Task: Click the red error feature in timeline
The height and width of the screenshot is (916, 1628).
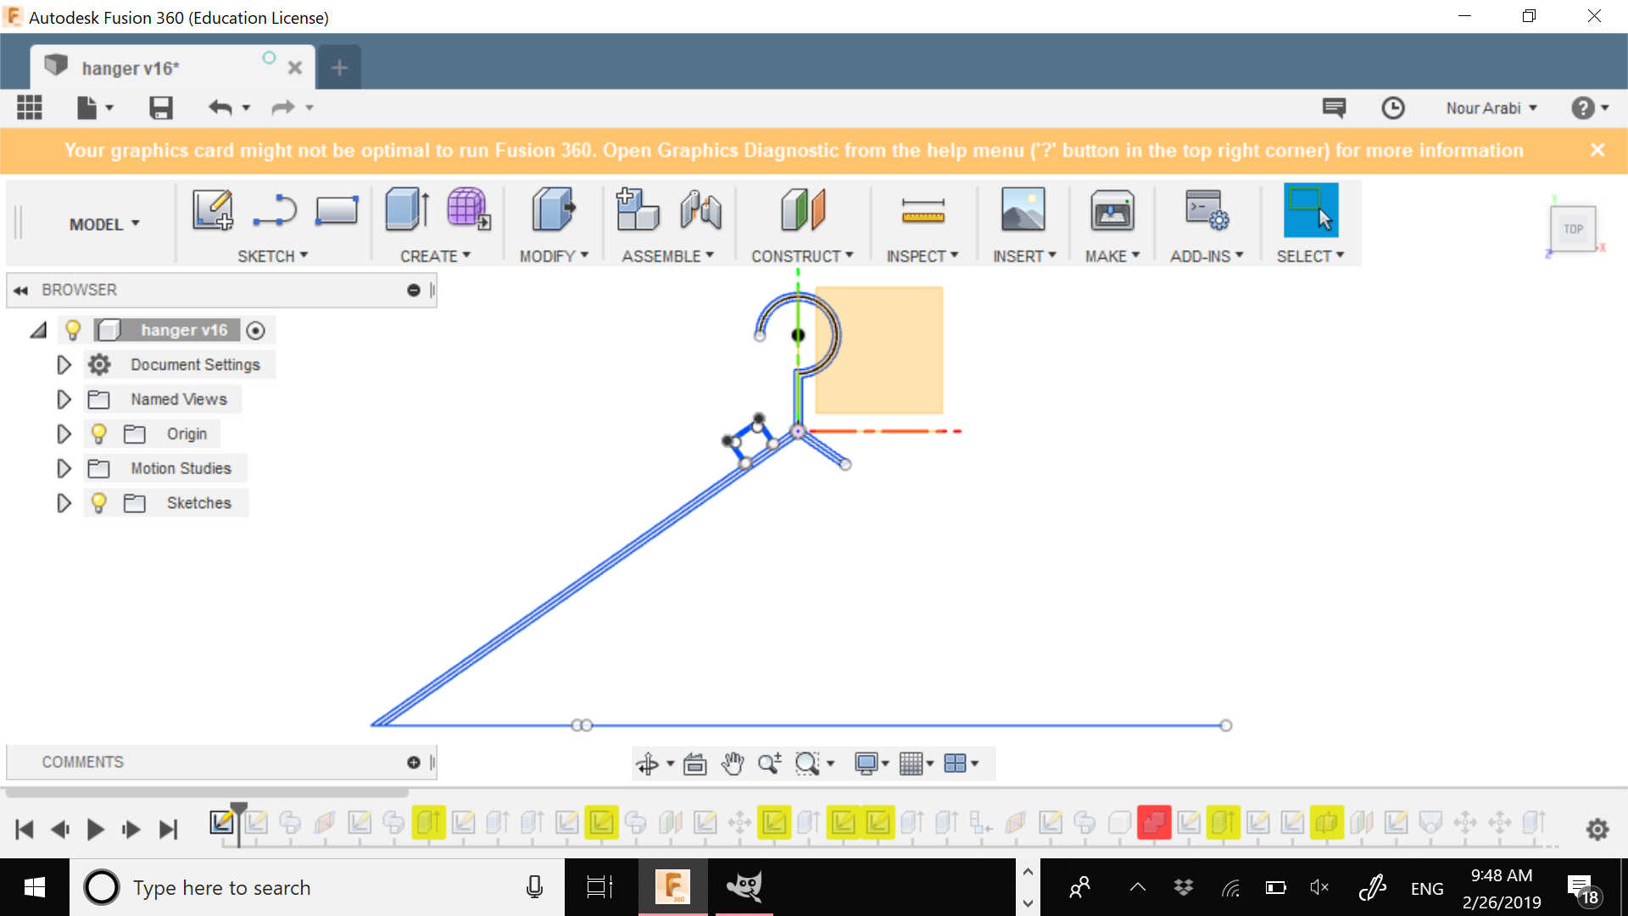Action: [1153, 822]
